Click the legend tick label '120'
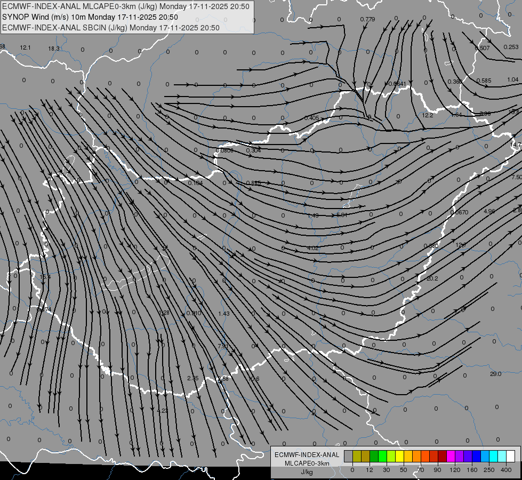This screenshot has width=522, height=480. click(x=455, y=470)
